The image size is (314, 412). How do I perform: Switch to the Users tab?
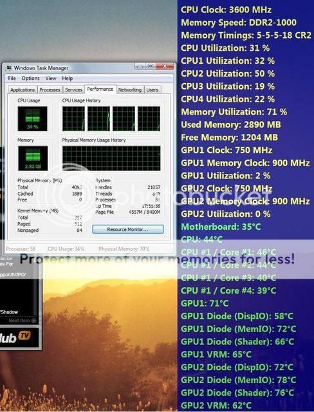click(152, 90)
